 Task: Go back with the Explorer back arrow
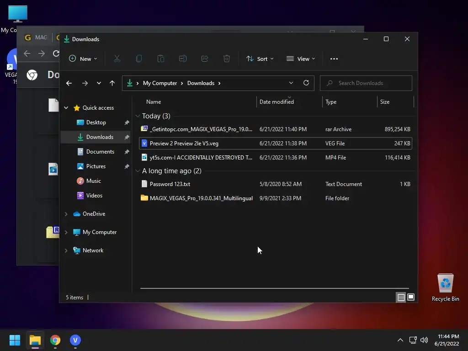coord(69,83)
